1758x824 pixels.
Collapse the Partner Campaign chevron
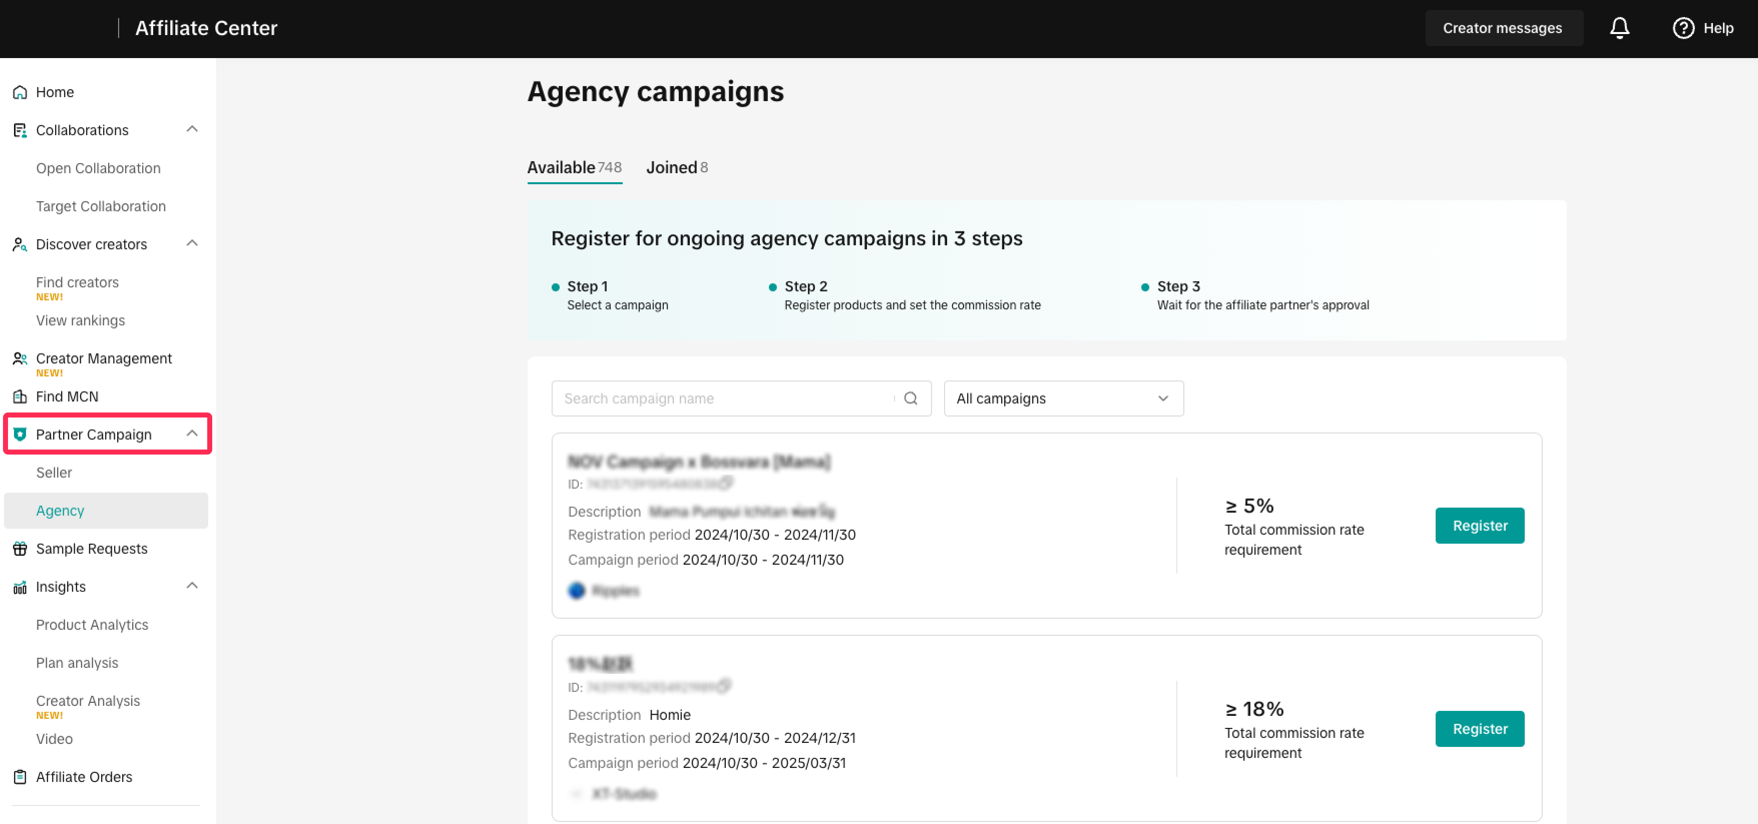(192, 434)
